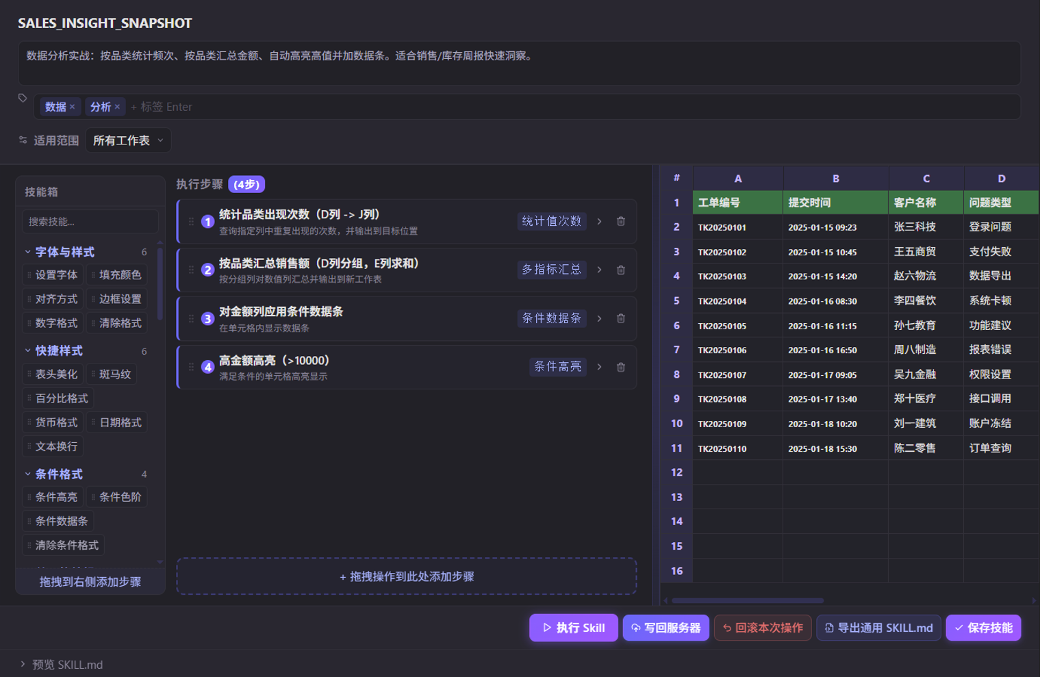Open the 所有工作表 dropdown

click(128, 140)
